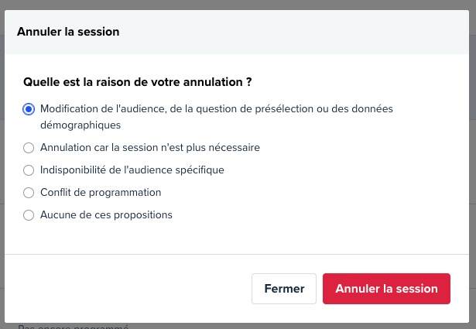Click the red 'Annuler la session' button
Screen dimensions: 476x329
point(386,289)
